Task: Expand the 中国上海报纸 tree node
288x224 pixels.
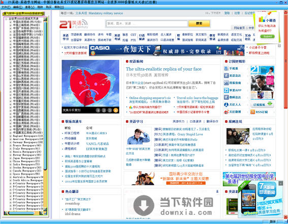Action: (x=11, y=25)
